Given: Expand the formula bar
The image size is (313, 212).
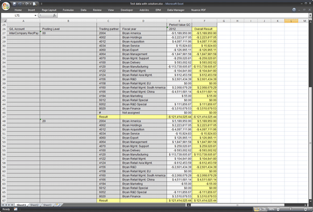Looking at the screenshot, I should coord(310,15).
